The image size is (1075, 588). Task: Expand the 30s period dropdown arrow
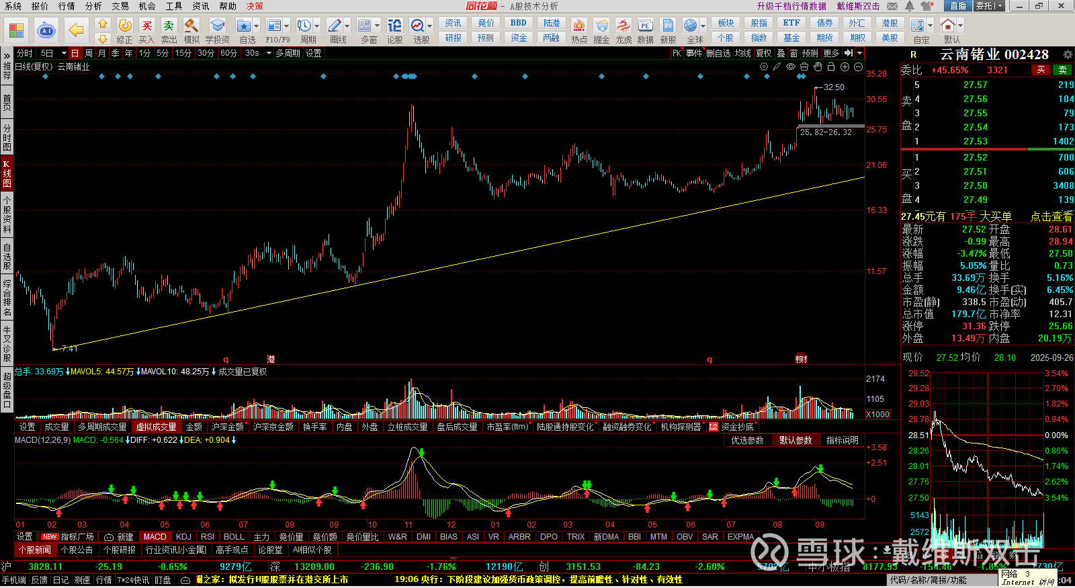[x=268, y=53]
